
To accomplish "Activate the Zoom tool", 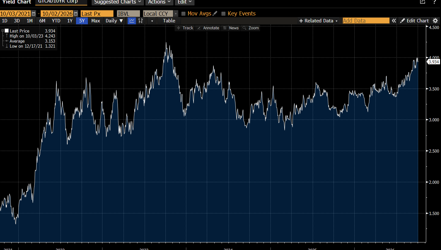I will coord(251,28).
